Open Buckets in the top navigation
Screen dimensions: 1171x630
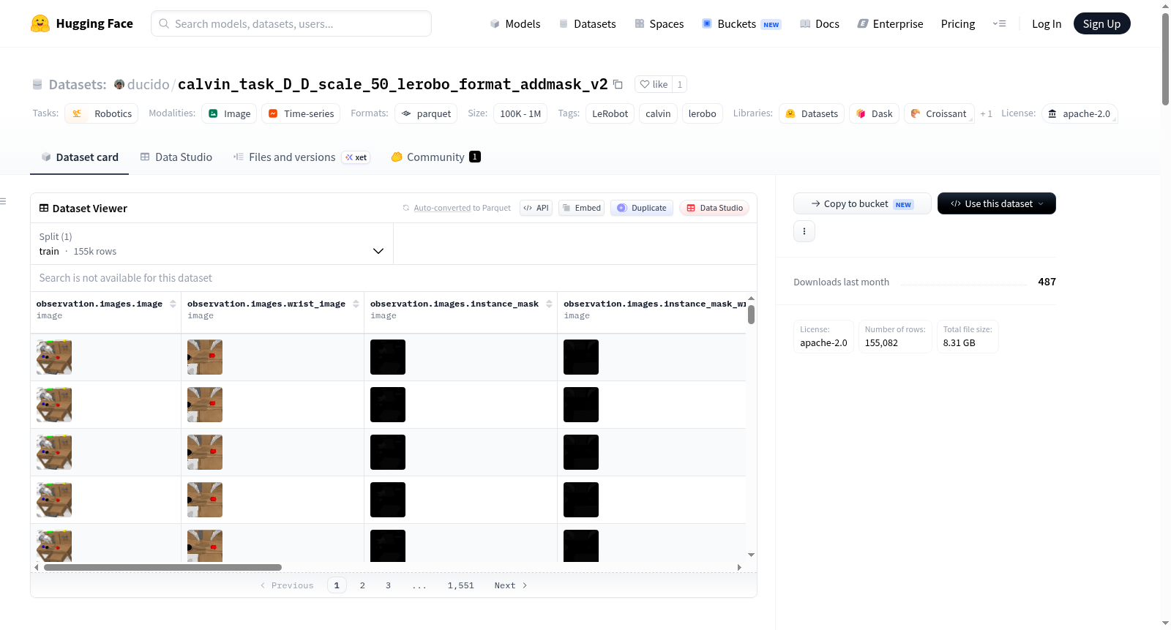[x=741, y=23]
